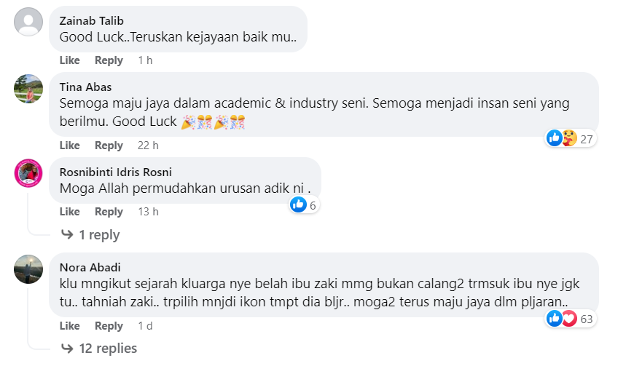Open Nora Abadi name link
634x366 pixels.
(x=90, y=267)
